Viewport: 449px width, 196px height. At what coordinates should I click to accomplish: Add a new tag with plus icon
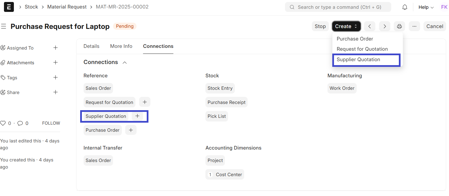[x=56, y=78]
